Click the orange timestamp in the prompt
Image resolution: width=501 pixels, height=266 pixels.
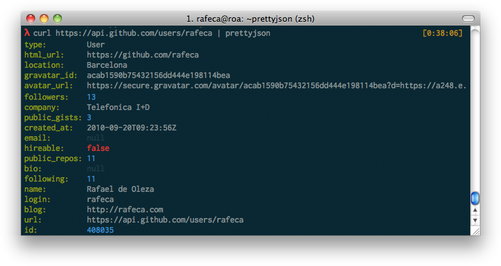point(442,33)
